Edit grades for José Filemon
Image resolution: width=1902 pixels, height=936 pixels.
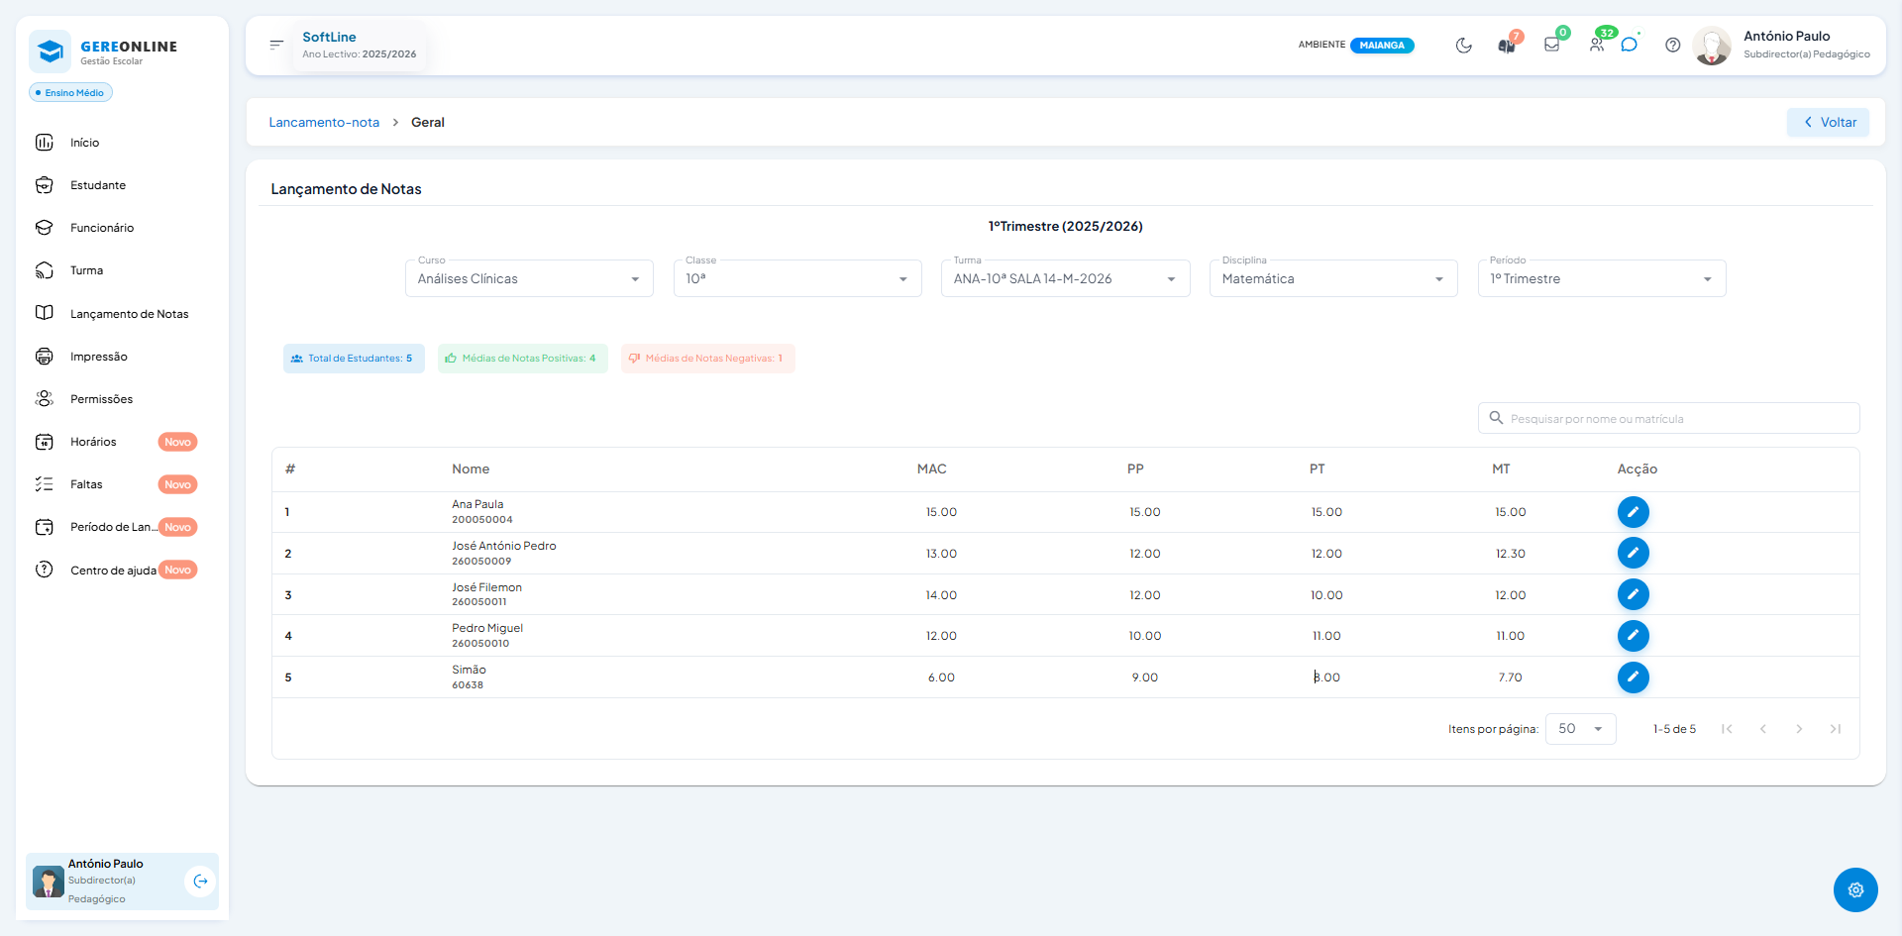[x=1633, y=594]
